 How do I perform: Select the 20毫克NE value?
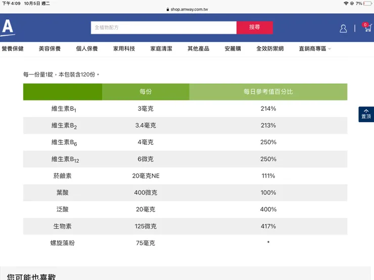146,176
